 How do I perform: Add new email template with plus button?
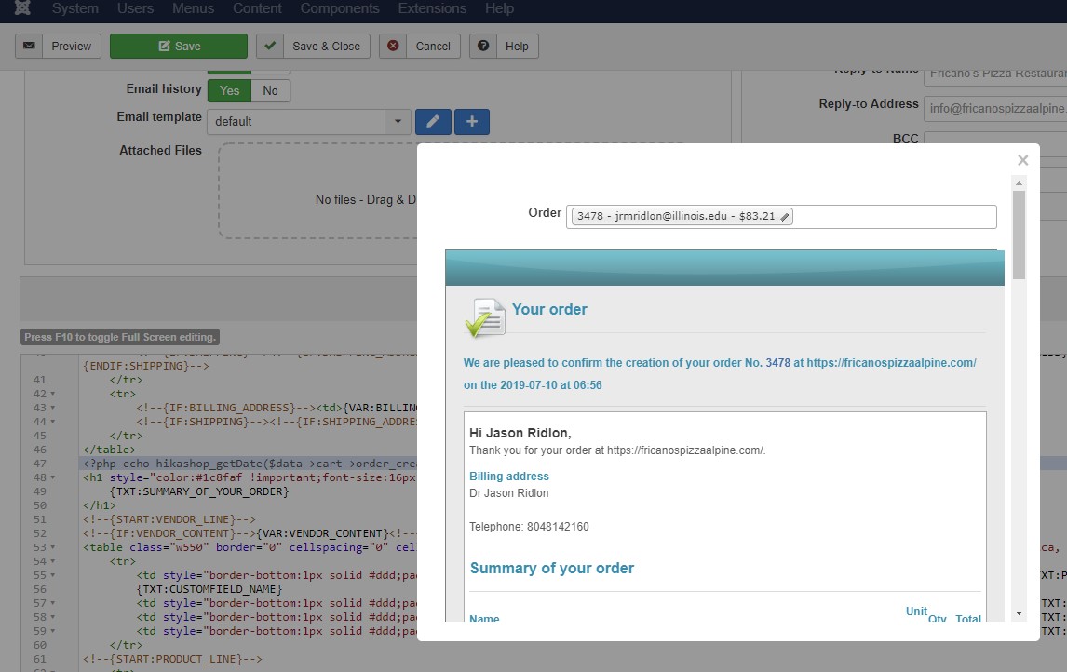tap(472, 122)
